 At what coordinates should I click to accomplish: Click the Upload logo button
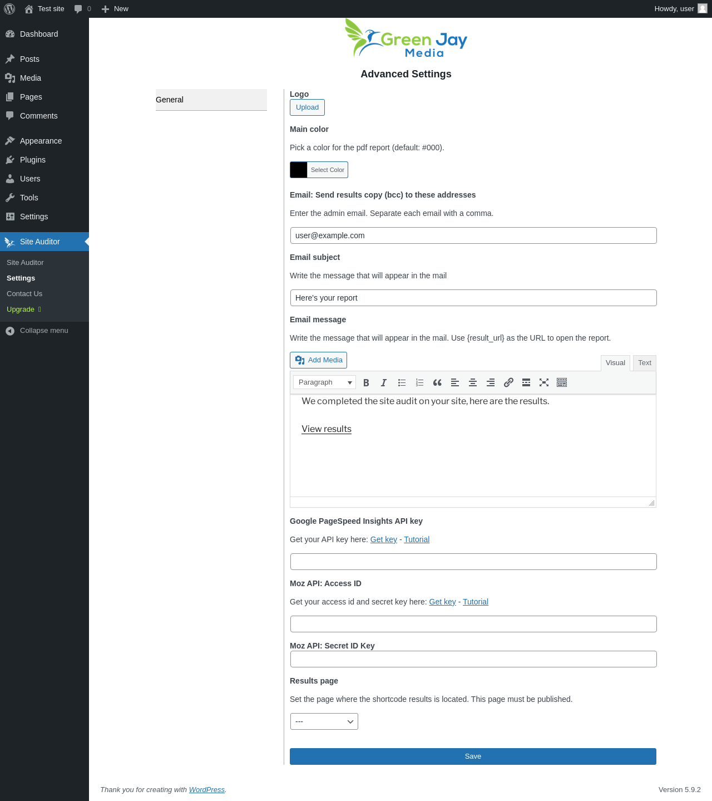coord(307,107)
